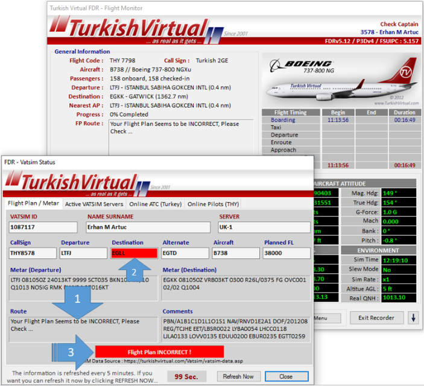Click the Mach value 0.000

399,221
